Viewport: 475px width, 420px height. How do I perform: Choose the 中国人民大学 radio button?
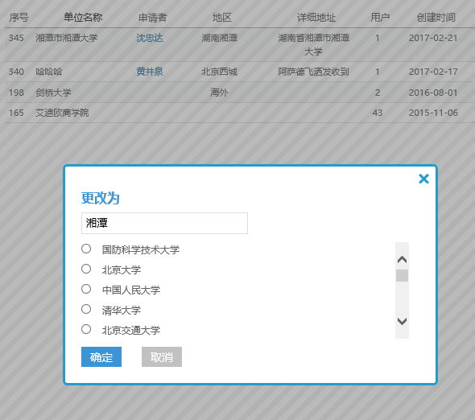(86, 289)
